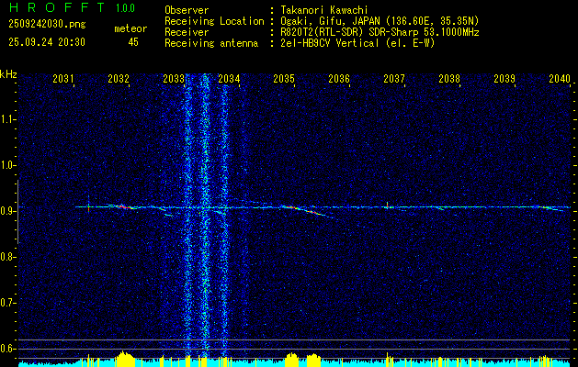
Task: Click the Receiving antenna label
Action: [x=211, y=43]
